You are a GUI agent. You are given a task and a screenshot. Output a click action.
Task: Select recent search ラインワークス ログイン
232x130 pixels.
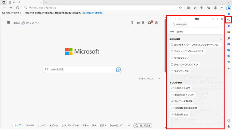[x=185, y=64]
